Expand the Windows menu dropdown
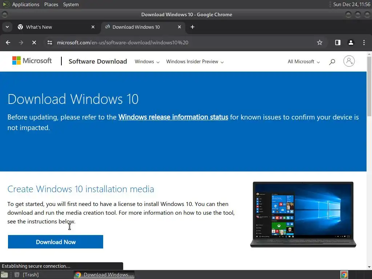Image resolution: width=372 pixels, height=279 pixels. 147,62
